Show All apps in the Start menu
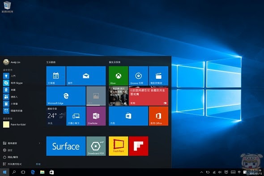This screenshot has width=264, height=176. pos(12,164)
